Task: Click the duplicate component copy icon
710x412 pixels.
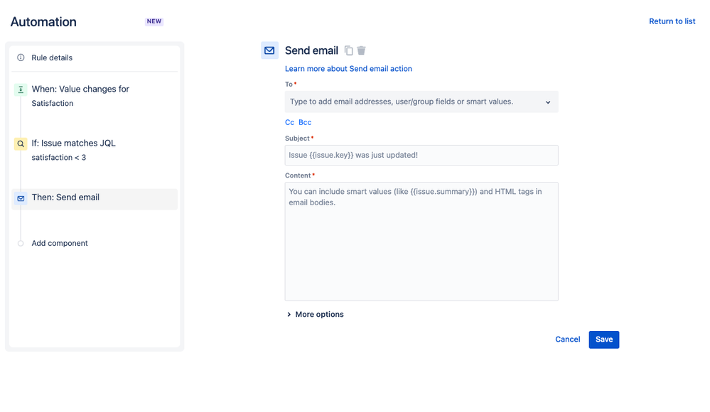Action: pos(348,50)
